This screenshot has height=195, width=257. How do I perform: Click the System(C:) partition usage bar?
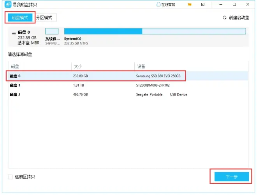click(x=155, y=31)
